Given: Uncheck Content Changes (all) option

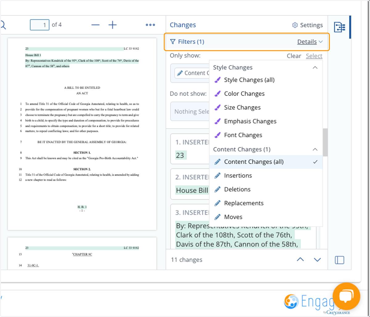Looking at the screenshot, I should (x=266, y=162).
